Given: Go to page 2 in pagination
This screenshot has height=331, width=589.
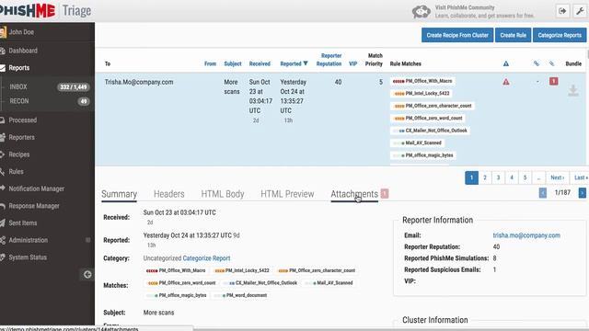Looking at the screenshot, I should click(485, 177).
